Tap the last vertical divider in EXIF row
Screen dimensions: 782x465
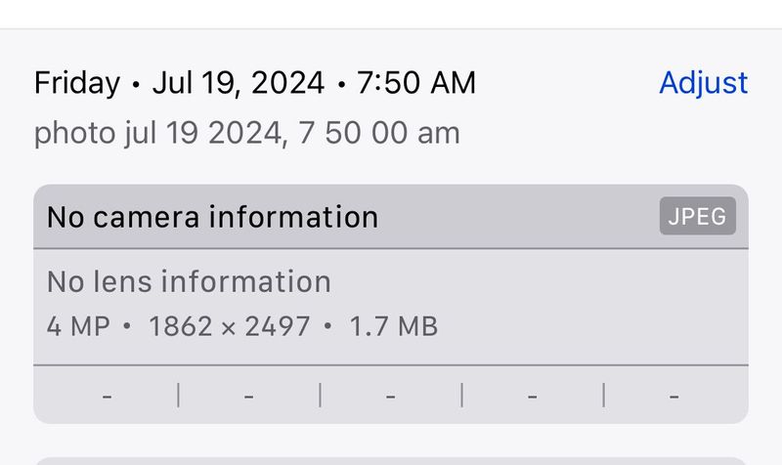click(604, 396)
